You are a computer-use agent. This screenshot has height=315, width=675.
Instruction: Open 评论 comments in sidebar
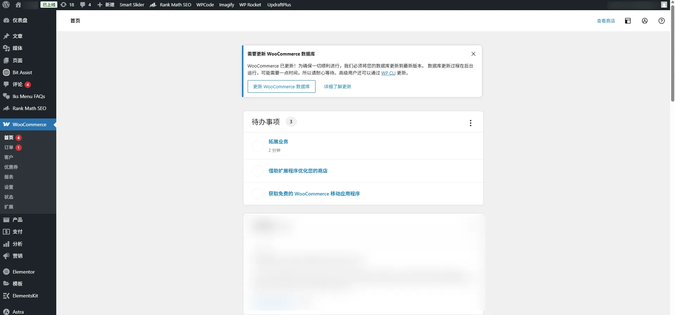(28, 84)
